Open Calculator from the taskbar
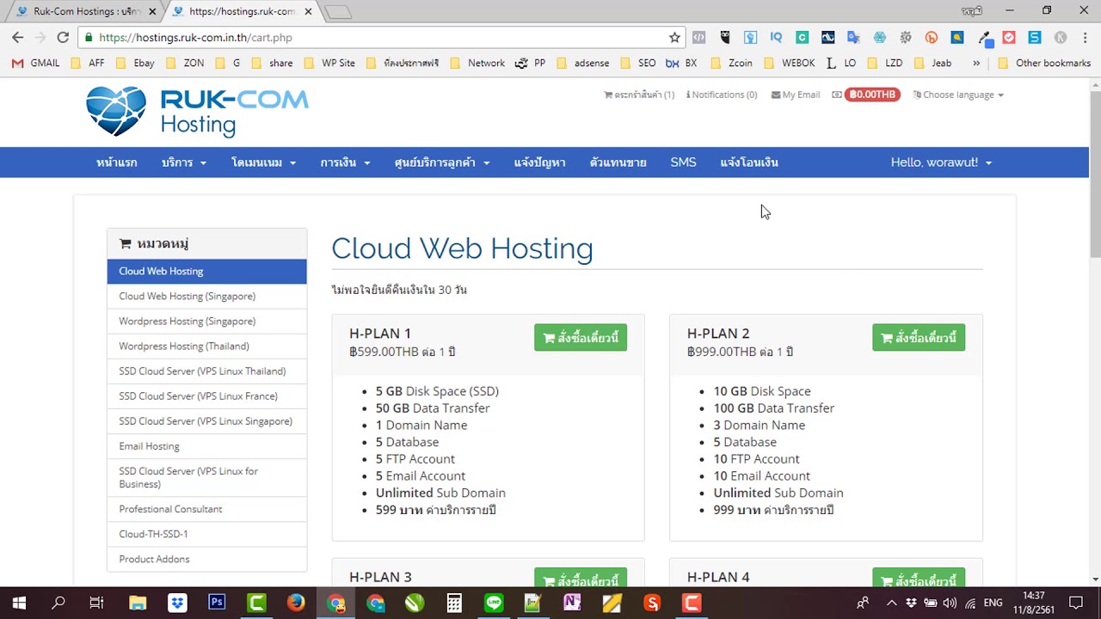This screenshot has height=619, width=1101. tap(454, 603)
